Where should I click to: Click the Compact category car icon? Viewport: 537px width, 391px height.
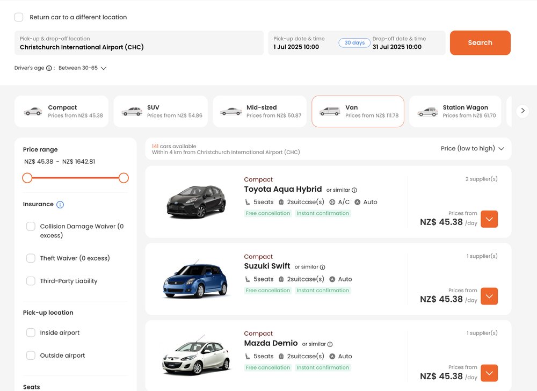[x=32, y=111]
